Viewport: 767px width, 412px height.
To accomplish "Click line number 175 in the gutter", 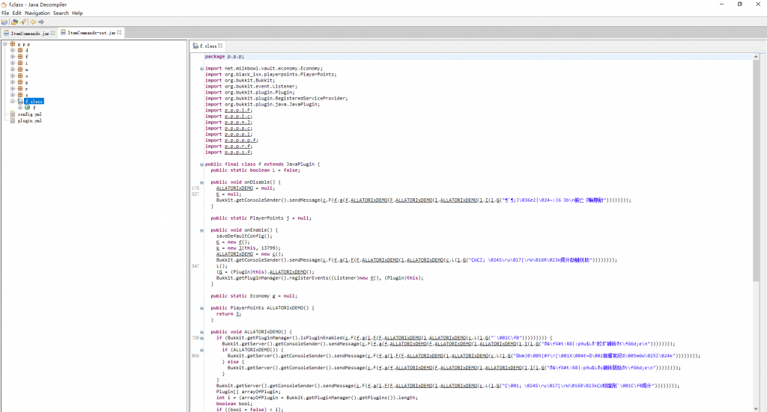I will click(195, 188).
